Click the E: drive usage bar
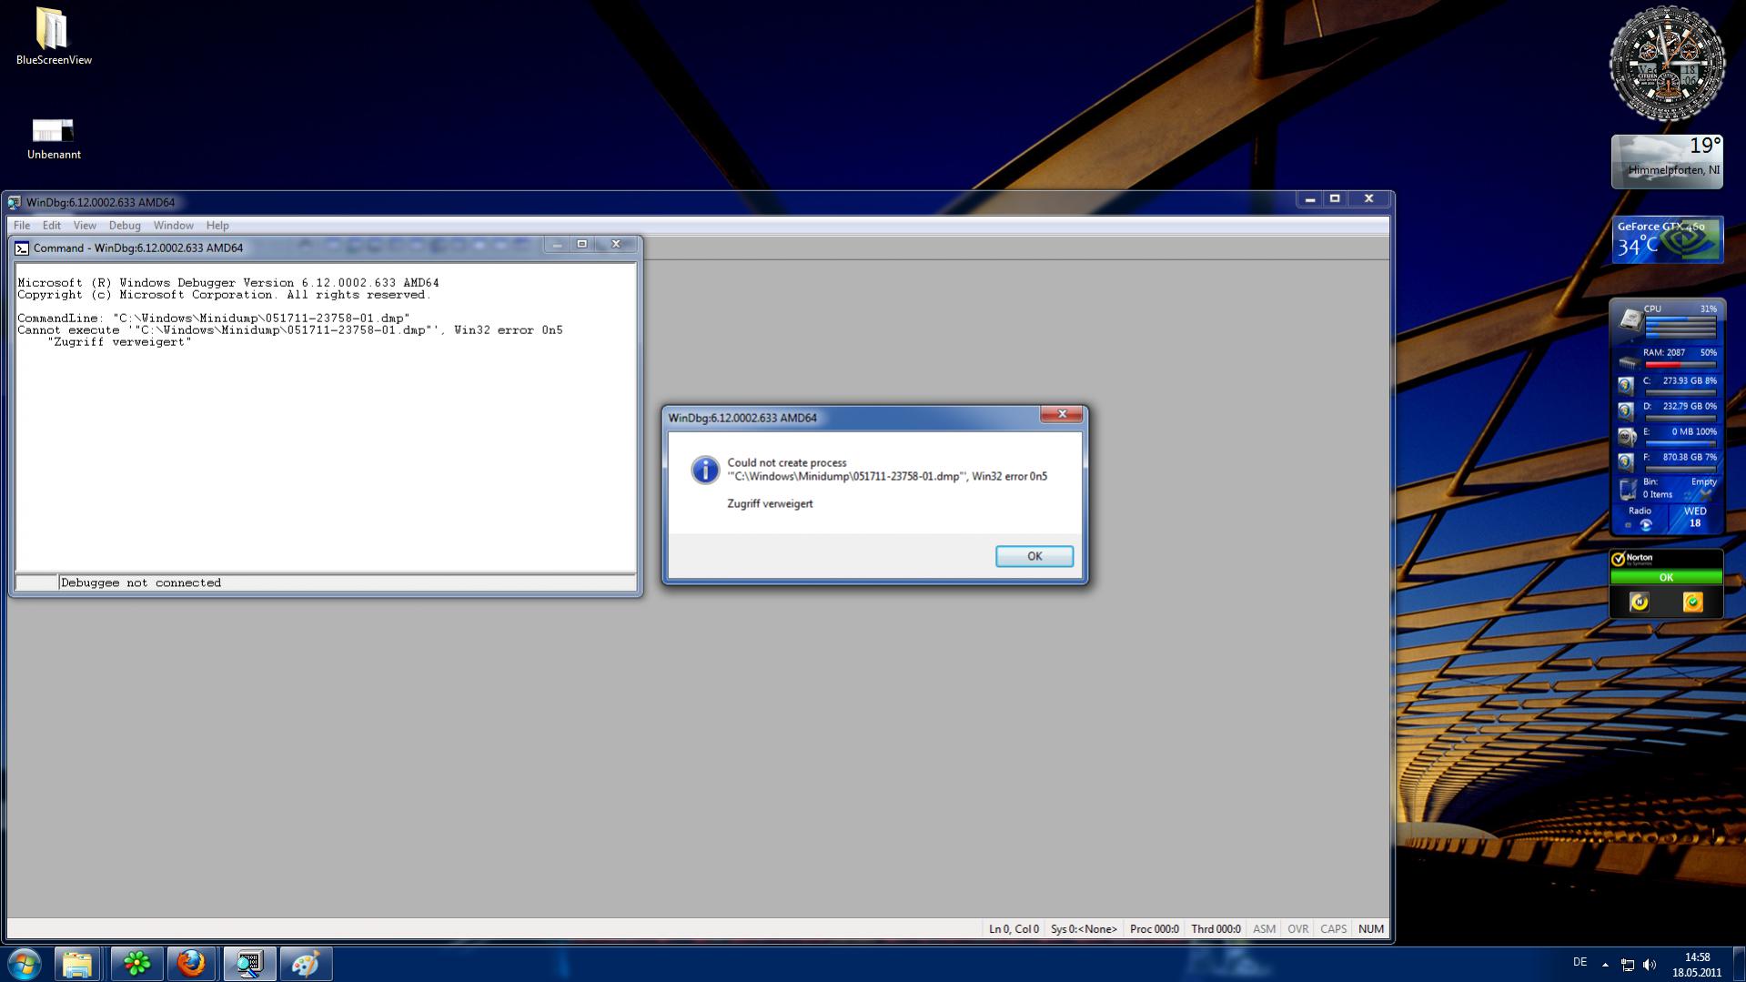 [1680, 444]
